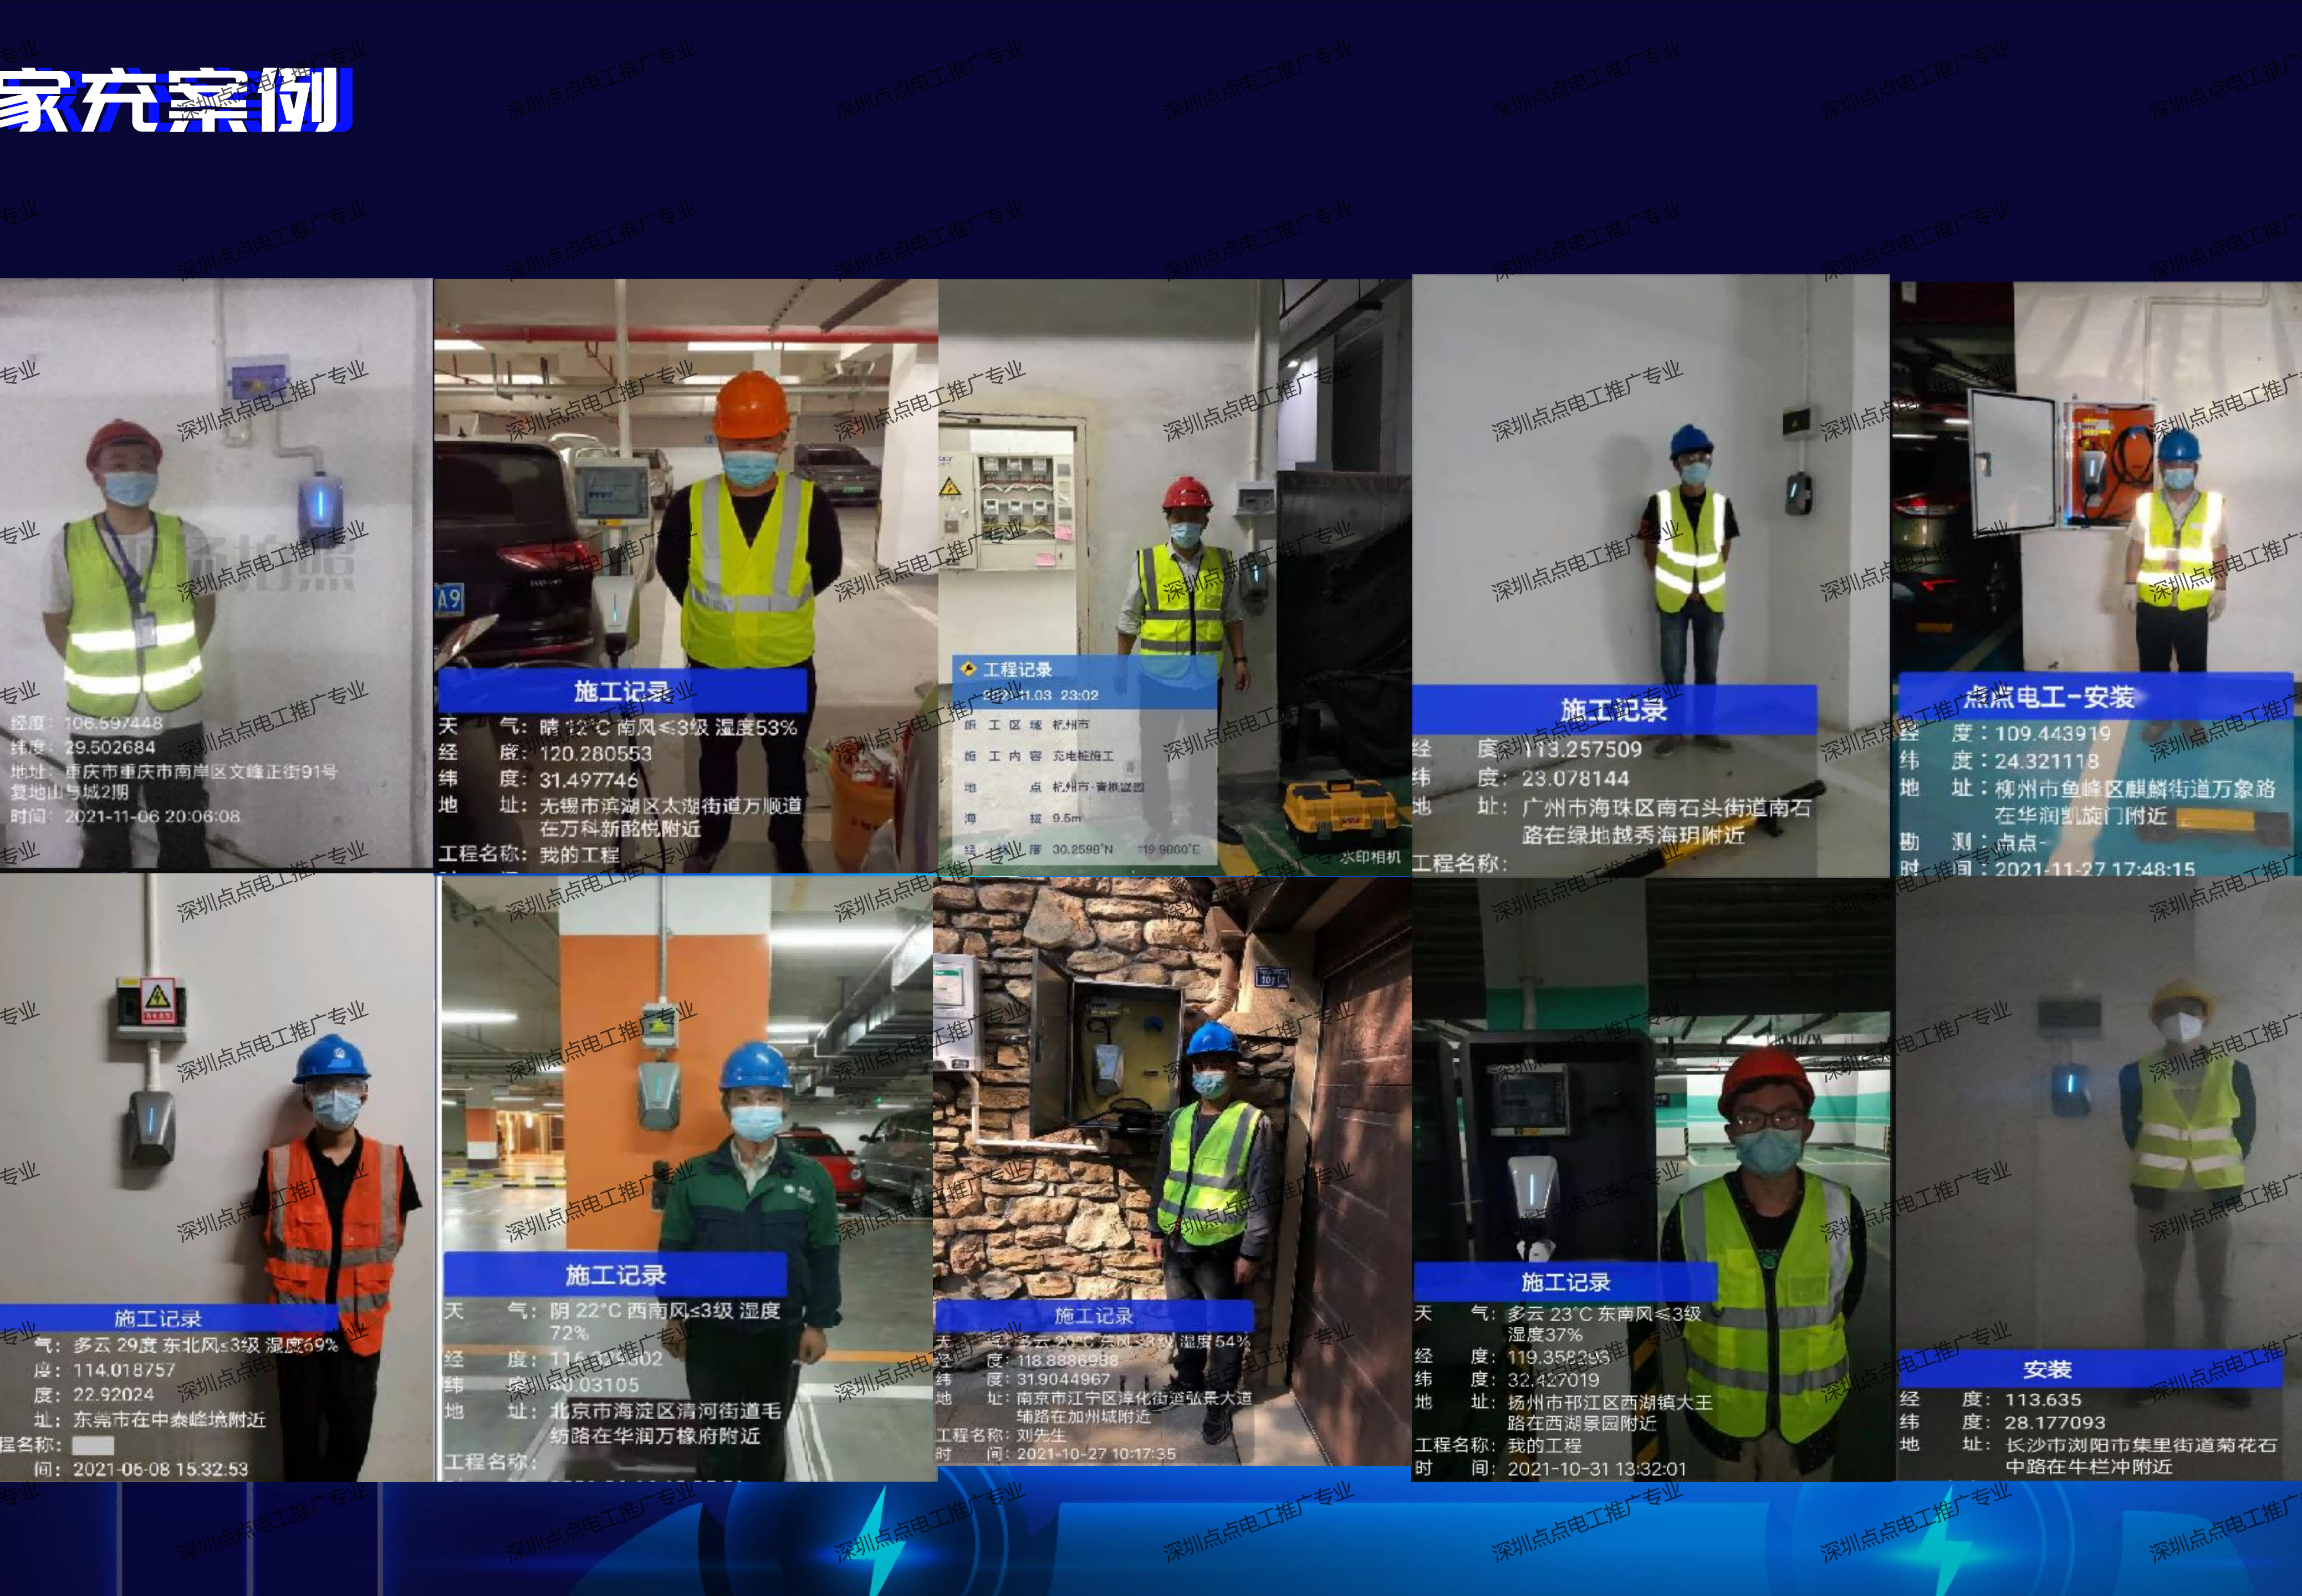Open the Chongqing installer photo with red helmet
This screenshot has height=1596, width=2302.
click(x=216, y=573)
